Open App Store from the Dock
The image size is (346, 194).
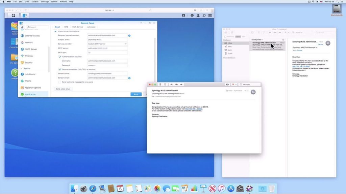(231, 189)
